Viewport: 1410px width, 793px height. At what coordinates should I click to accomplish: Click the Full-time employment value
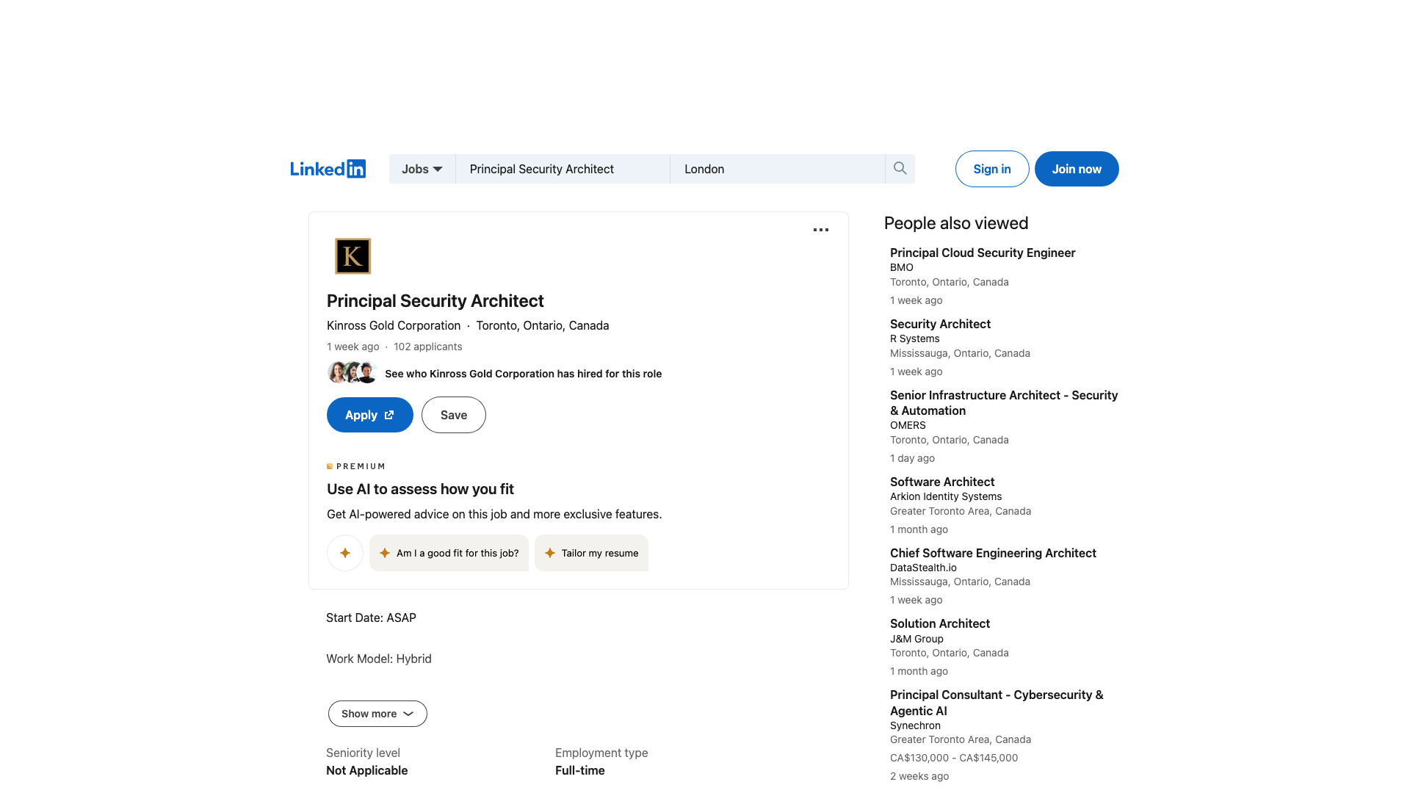tap(580, 770)
